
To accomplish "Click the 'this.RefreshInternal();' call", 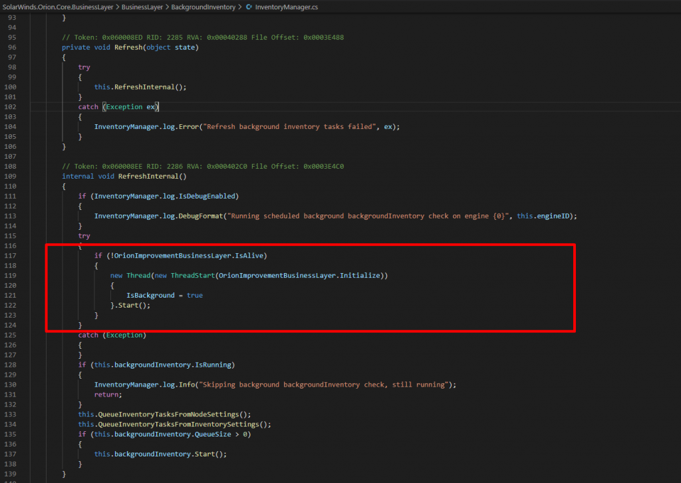I will pyautogui.click(x=140, y=87).
